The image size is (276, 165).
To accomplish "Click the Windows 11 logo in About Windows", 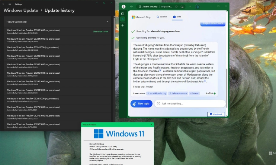I will (x=119, y=134).
